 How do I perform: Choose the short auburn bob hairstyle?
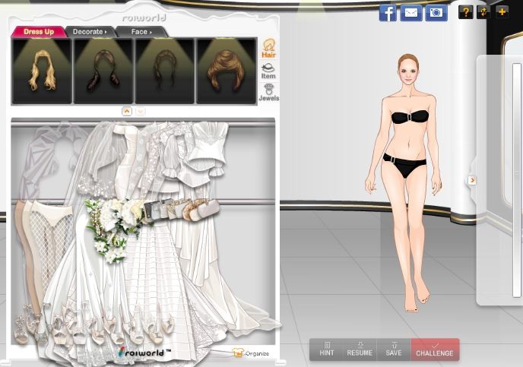tap(227, 71)
